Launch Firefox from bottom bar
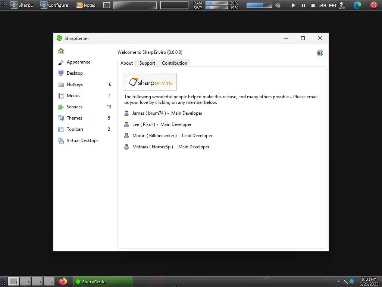 [63, 282]
